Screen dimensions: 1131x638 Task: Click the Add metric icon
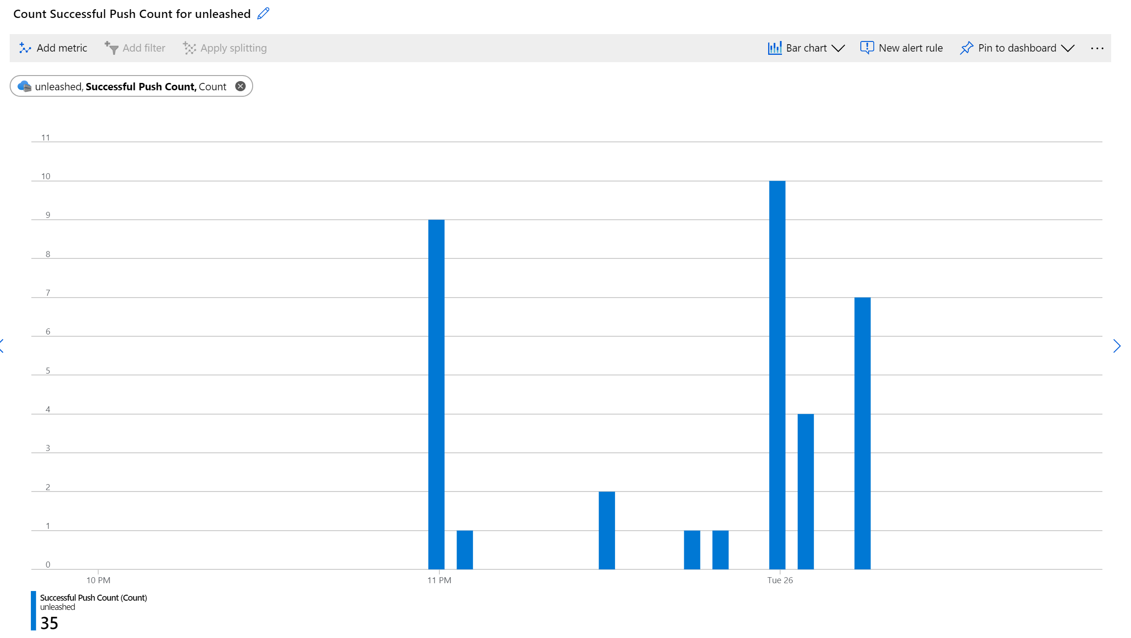click(25, 47)
